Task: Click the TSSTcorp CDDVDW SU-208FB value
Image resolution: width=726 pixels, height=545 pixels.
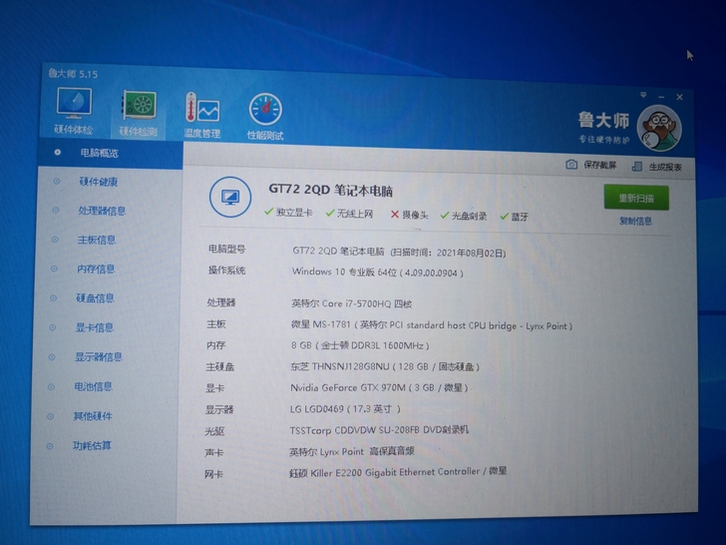Action: (x=379, y=430)
